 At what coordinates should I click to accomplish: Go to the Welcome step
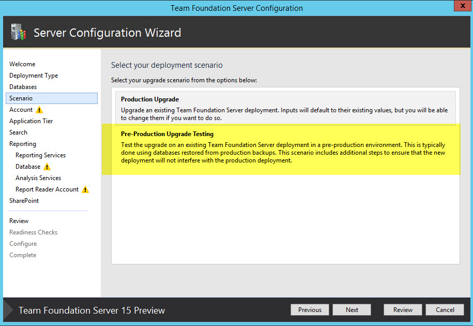22,64
